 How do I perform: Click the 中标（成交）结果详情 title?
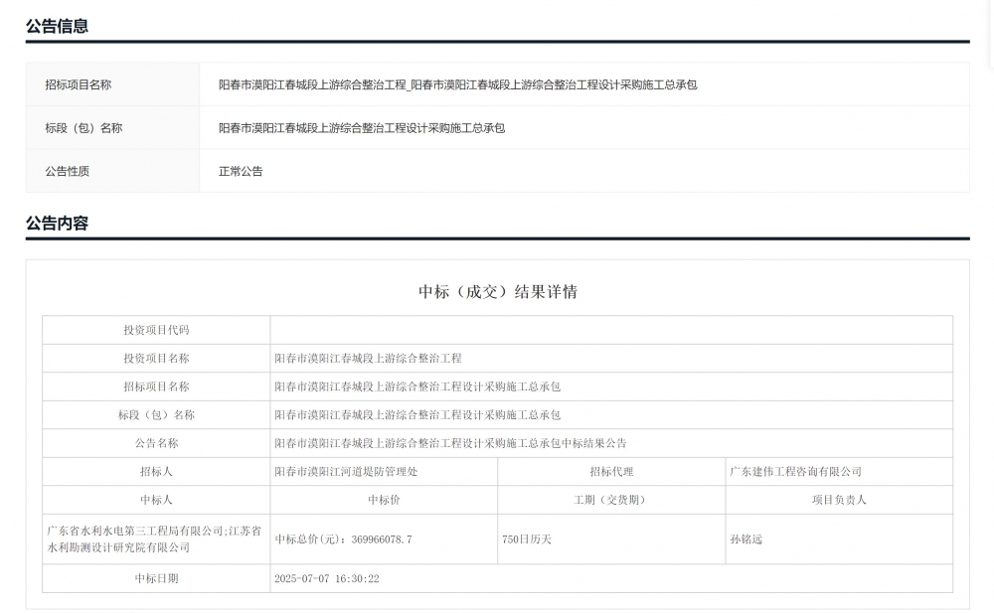click(498, 292)
